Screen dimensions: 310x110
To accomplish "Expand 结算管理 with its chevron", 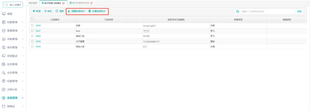I will click(x=23, y=81).
